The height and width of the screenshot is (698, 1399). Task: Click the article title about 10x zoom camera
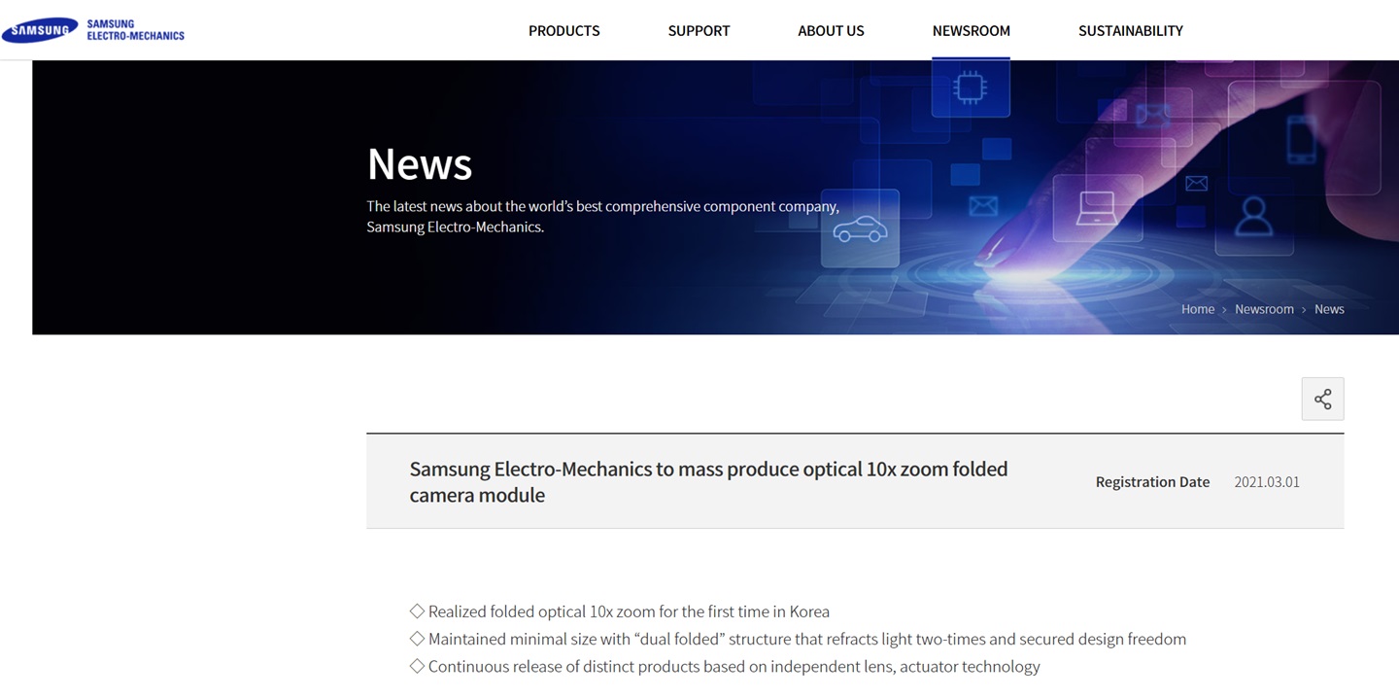click(x=708, y=481)
